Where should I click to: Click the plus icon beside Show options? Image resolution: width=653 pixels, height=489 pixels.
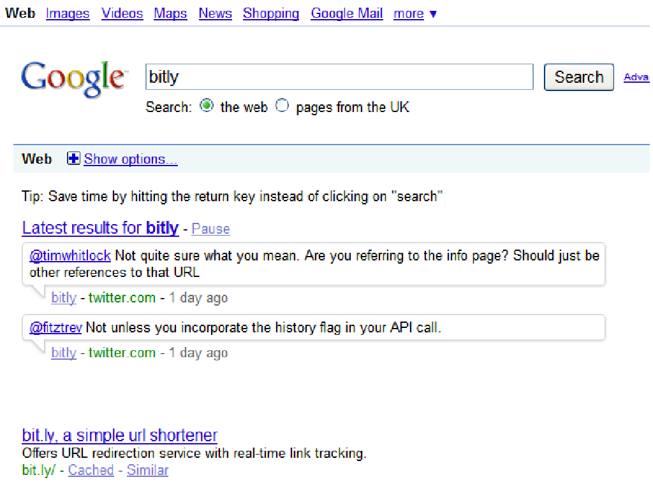[x=73, y=159]
